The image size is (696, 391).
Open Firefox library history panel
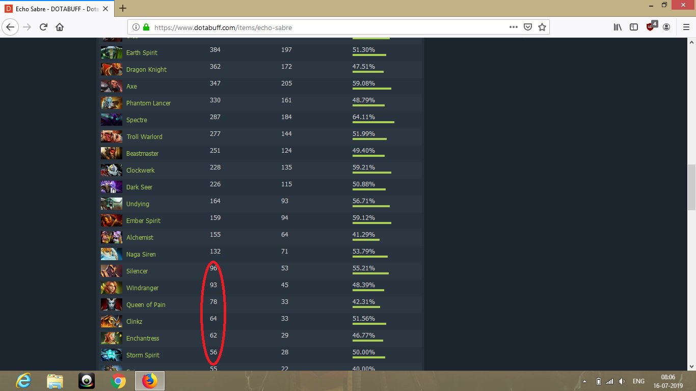coord(618,27)
